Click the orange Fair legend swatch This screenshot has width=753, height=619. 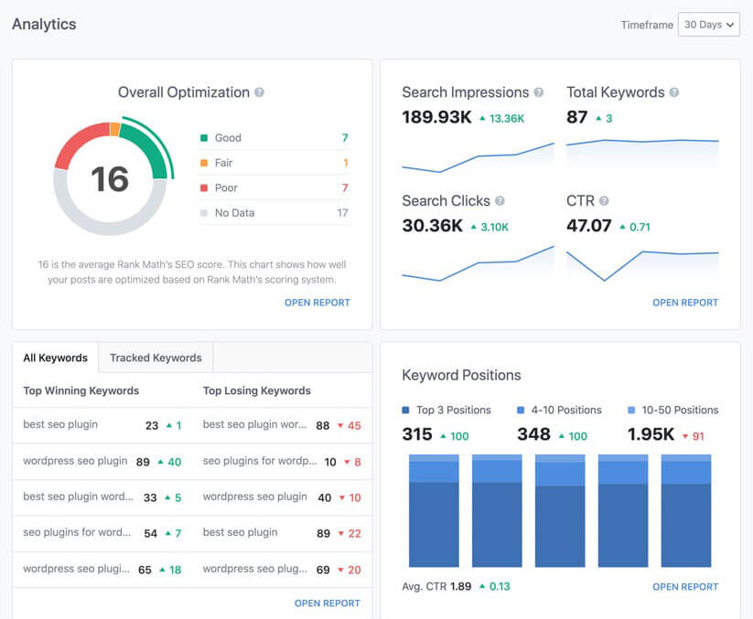tap(204, 163)
